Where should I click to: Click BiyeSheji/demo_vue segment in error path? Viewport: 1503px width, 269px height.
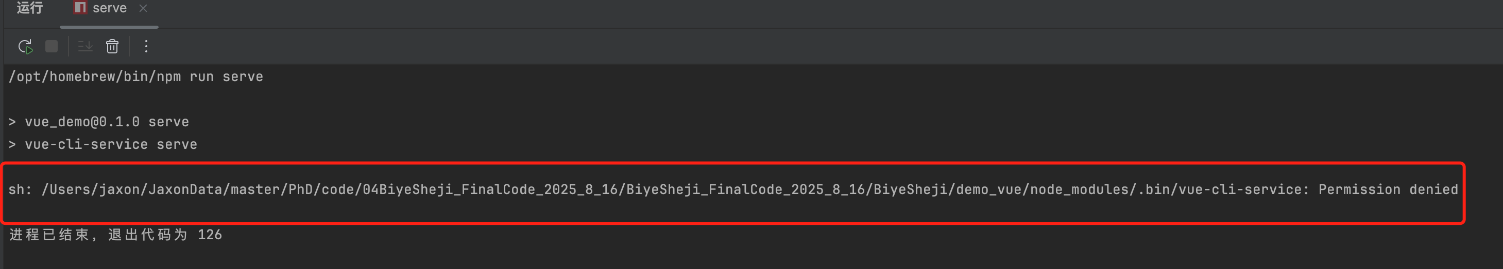coord(947,189)
